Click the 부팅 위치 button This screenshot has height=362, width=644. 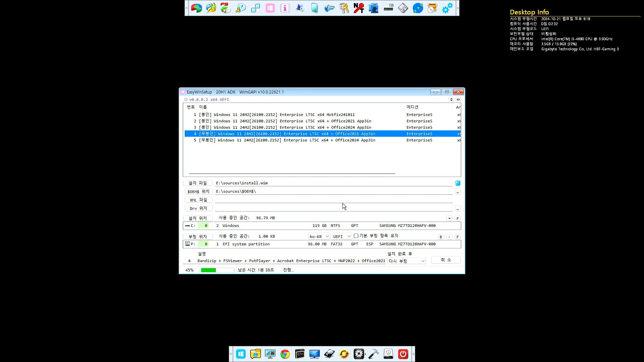pos(198,236)
